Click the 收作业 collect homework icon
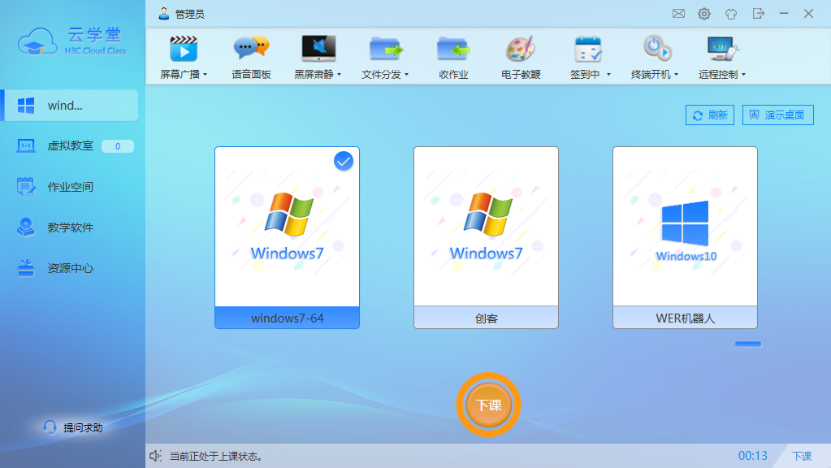This screenshot has height=468, width=831. coord(453,50)
